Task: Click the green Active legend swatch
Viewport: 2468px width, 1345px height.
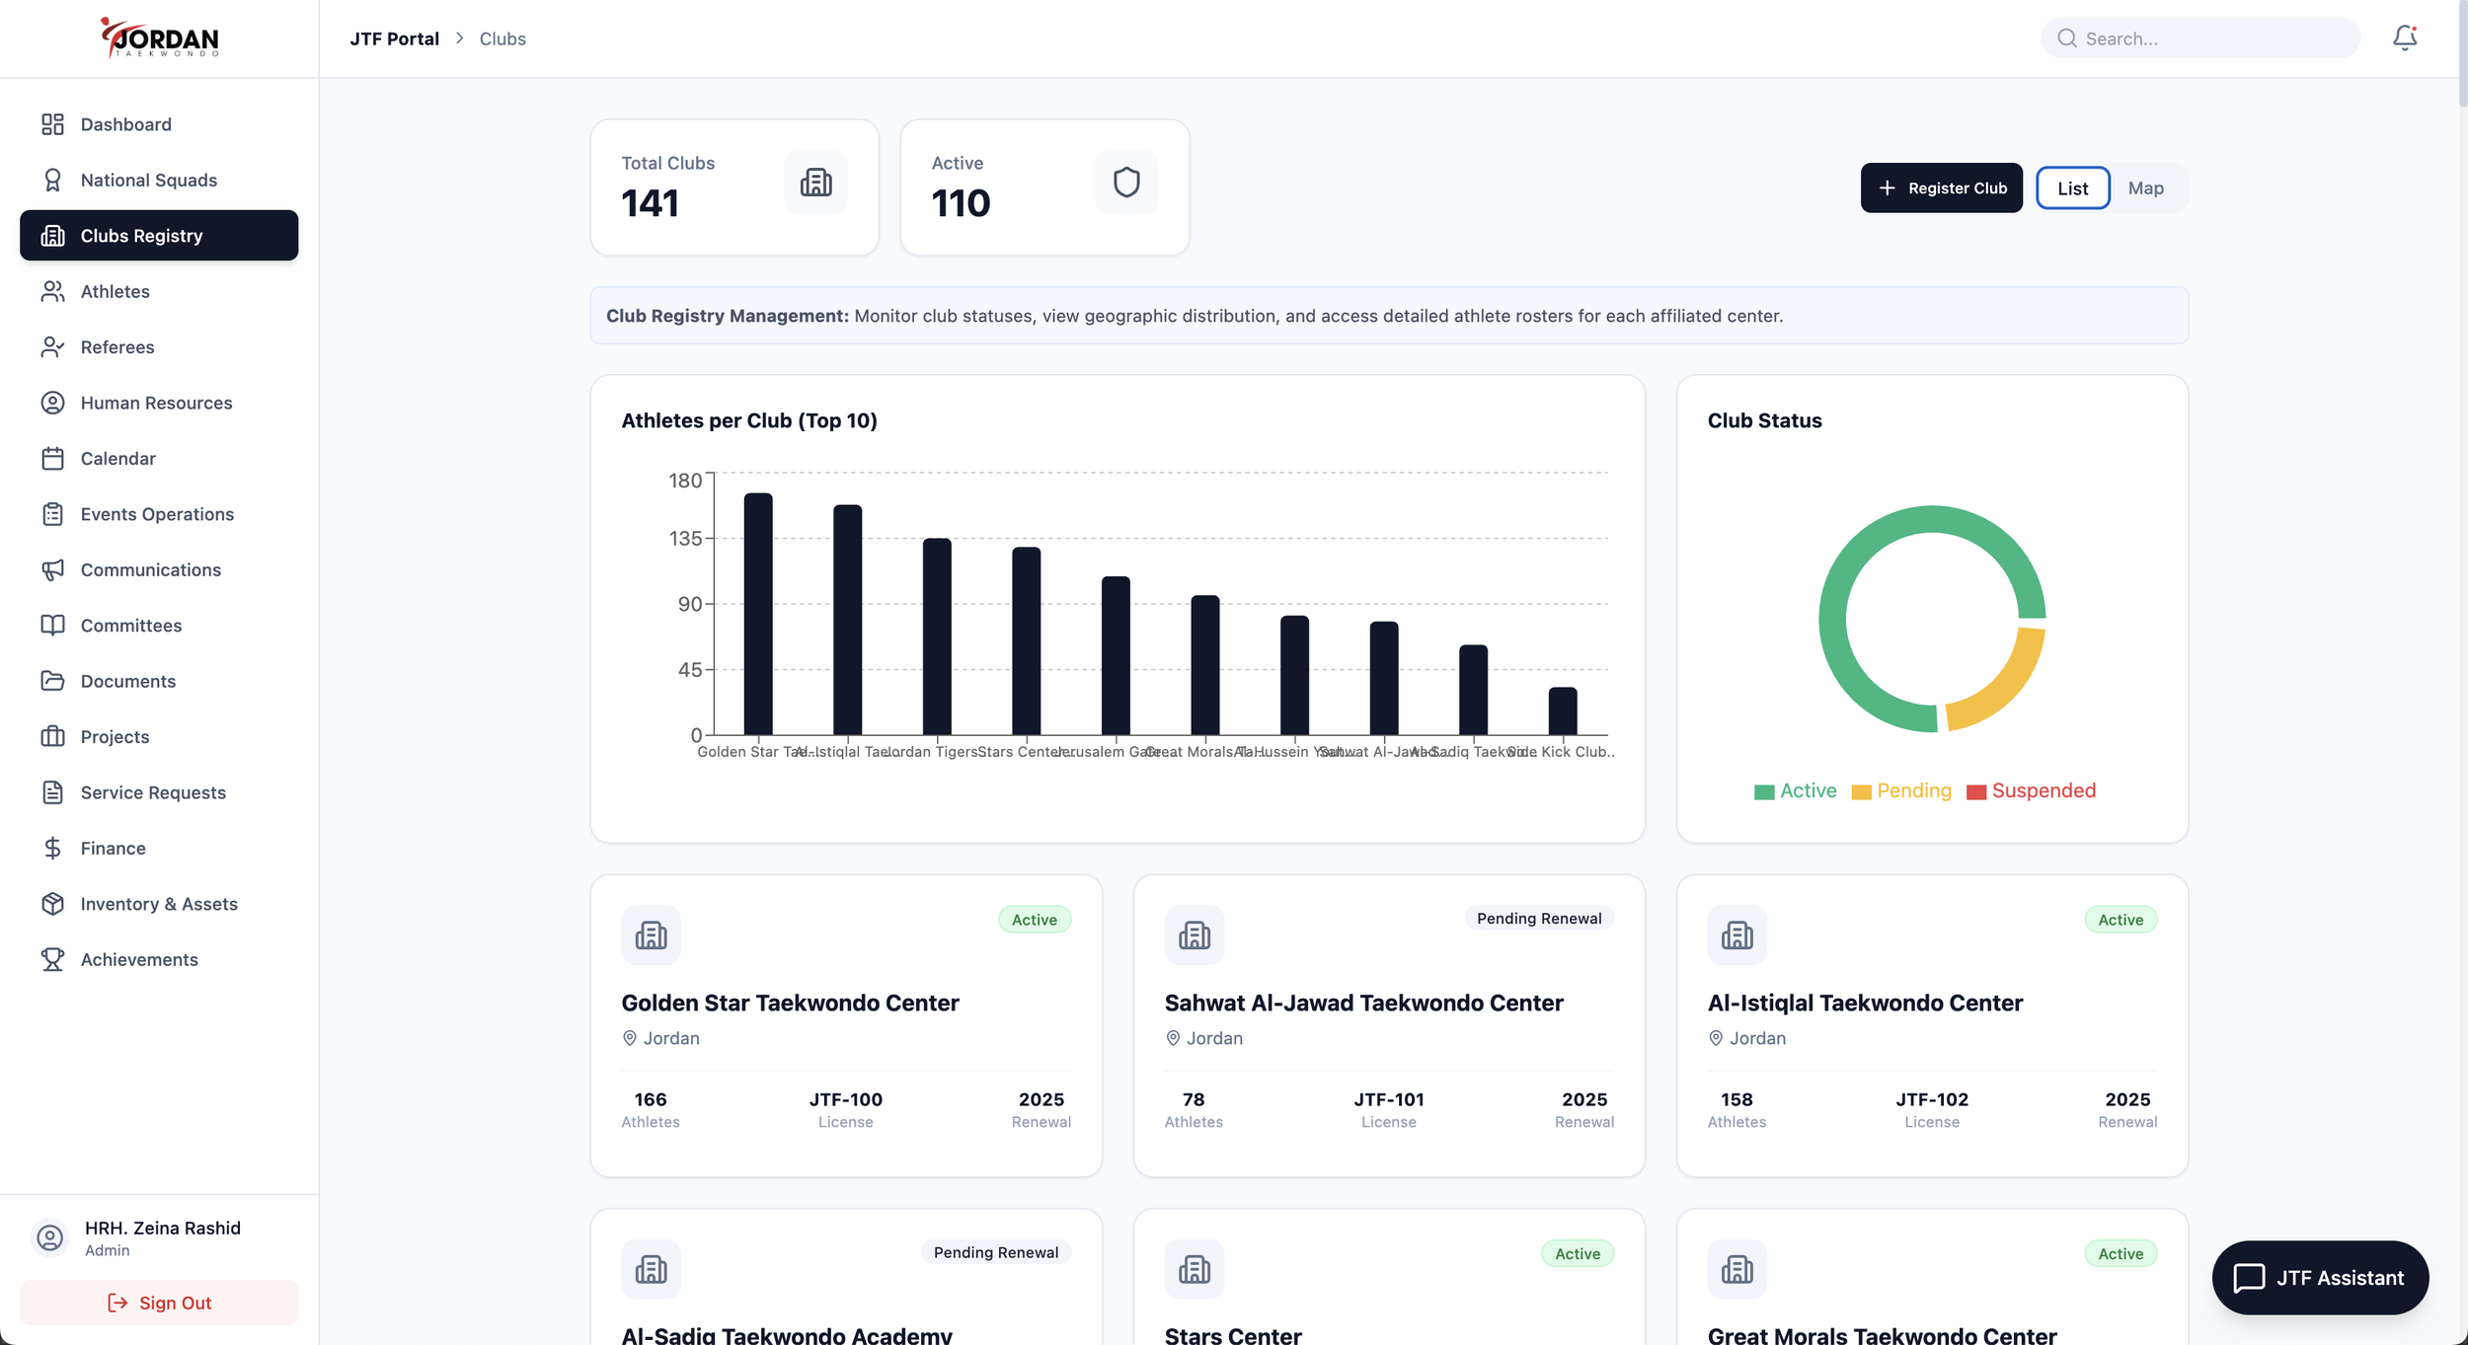Action: tap(1764, 791)
